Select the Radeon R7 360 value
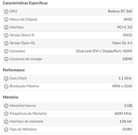Screen dimensions: 138x135 point(120,11)
